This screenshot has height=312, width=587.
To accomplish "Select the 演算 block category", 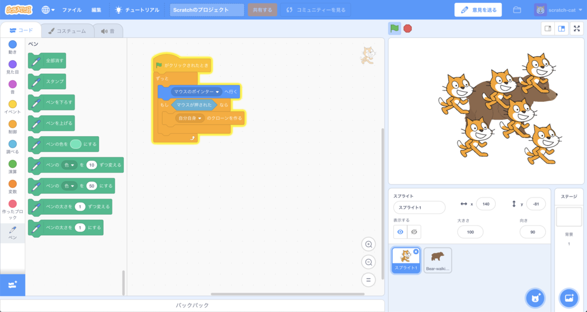I will (x=13, y=167).
